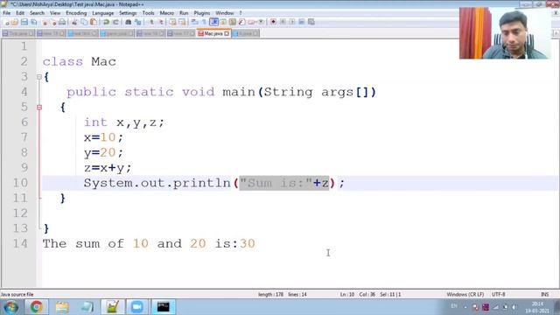Toggle word wrap in toolbar
Viewport: 560px width, 315px height.
pos(194,22)
